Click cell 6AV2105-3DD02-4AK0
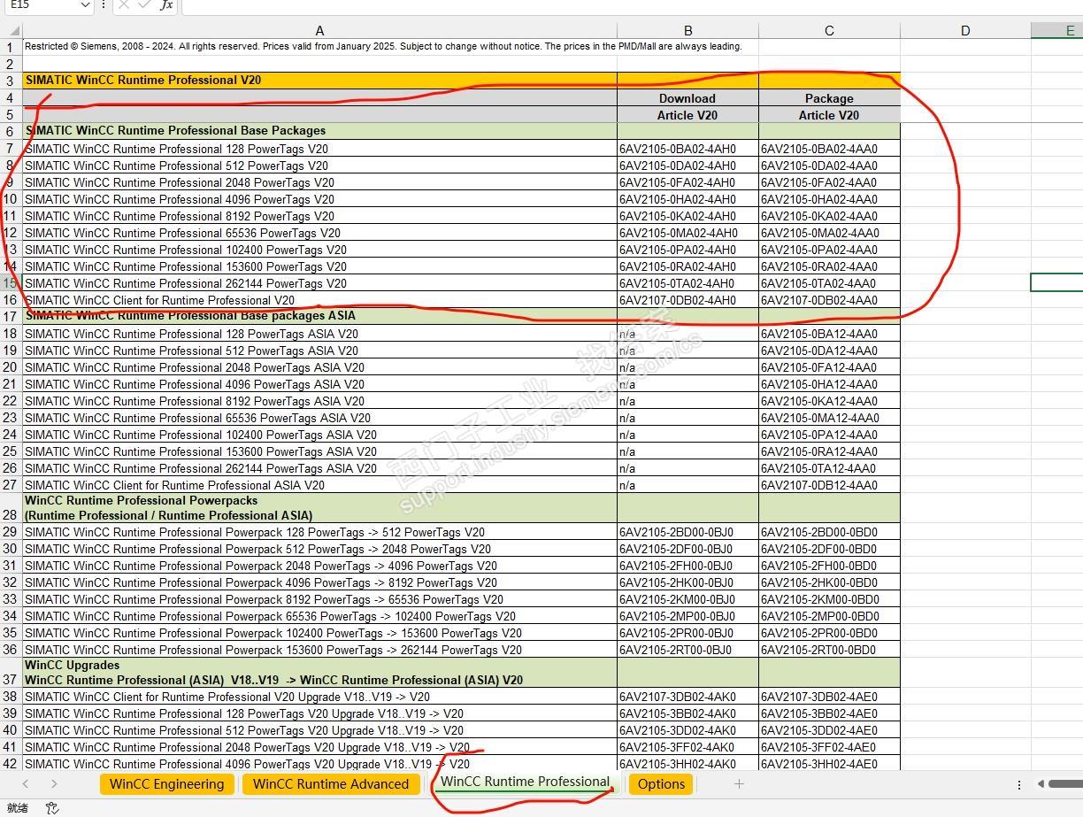The width and height of the screenshot is (1083, 817). [x=687, y=730]
